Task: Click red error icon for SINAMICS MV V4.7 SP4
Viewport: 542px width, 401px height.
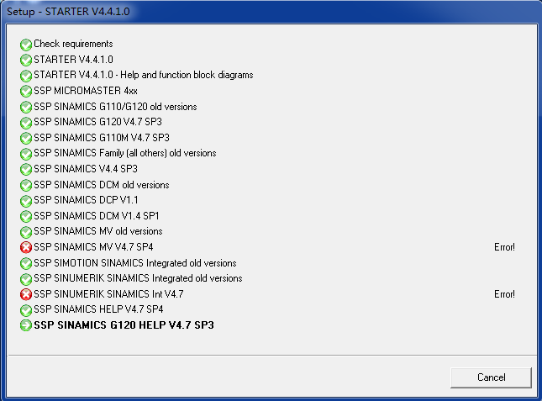Action: [26, 247]
